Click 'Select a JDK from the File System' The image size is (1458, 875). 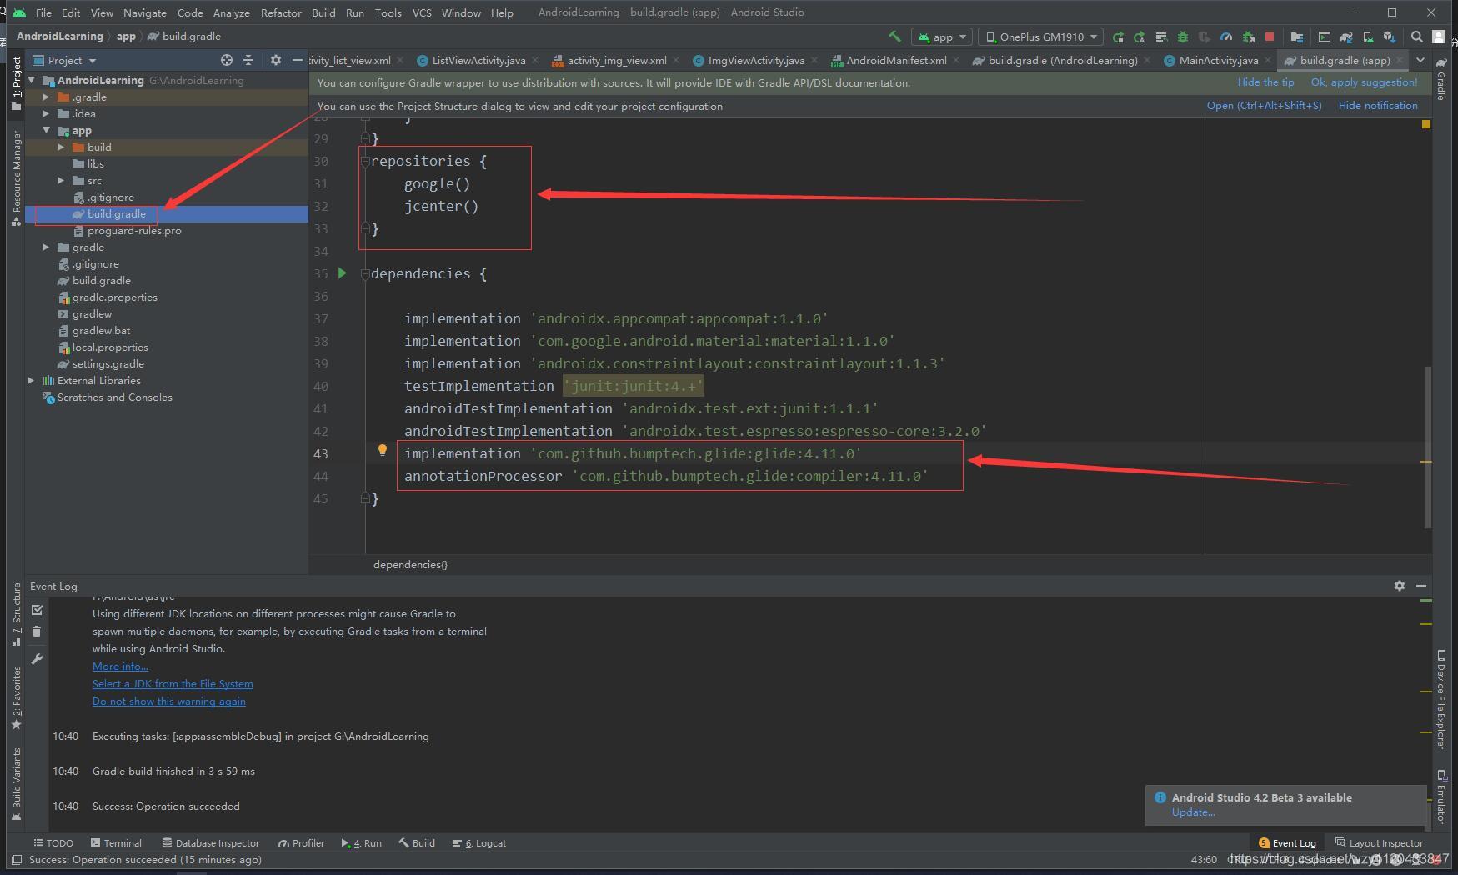(x=173, y=683)
